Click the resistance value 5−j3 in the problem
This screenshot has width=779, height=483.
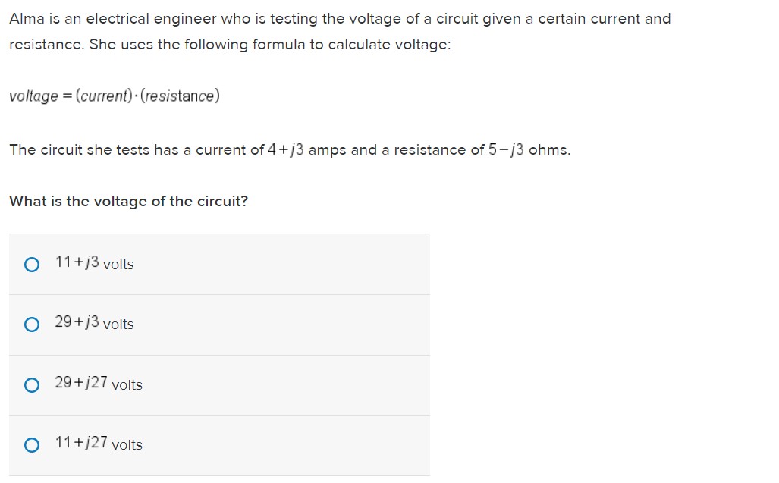point(506,149)
